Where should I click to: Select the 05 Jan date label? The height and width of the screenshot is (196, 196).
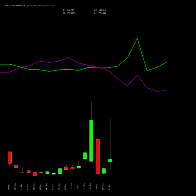click(40, 187)
